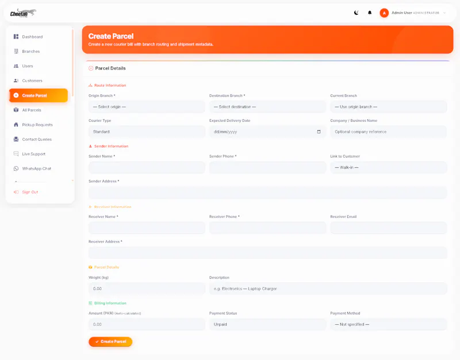This screenshot has height=360, width=460.
Task: Open the calendar picker for delivery date
Action: (x=319, y=132)
